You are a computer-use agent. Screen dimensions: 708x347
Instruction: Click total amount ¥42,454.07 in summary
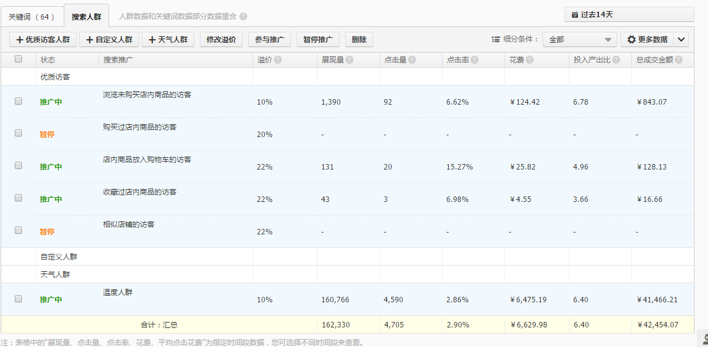(x=657, y=324)
